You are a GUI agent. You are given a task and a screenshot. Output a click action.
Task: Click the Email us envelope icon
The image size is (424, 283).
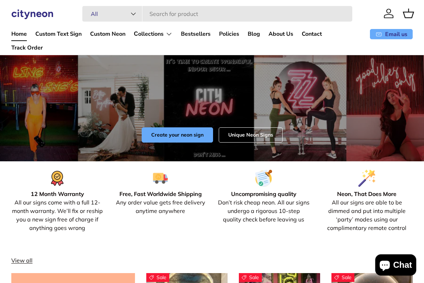[378, 34]
